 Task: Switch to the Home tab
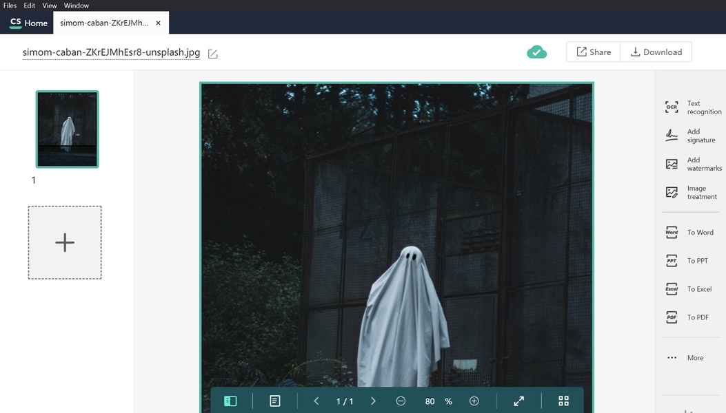pos(28,23)
